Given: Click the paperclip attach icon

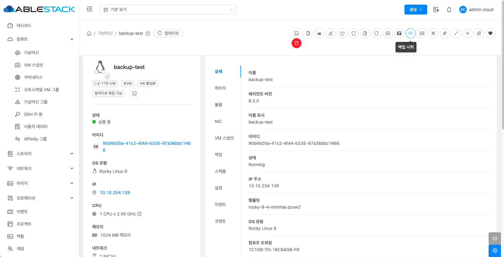Looking at the screenshot, I should coord(445,33).
